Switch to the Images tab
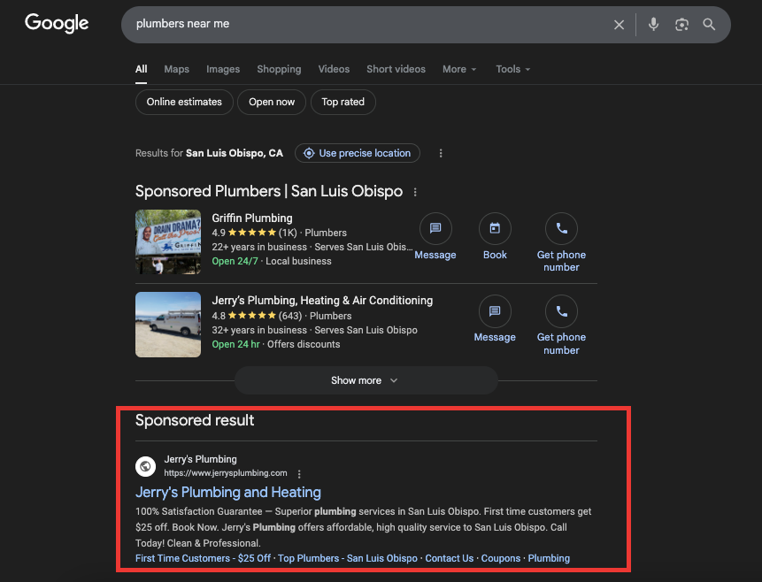This screenshot has height=582, width=762. click(223, 69)
